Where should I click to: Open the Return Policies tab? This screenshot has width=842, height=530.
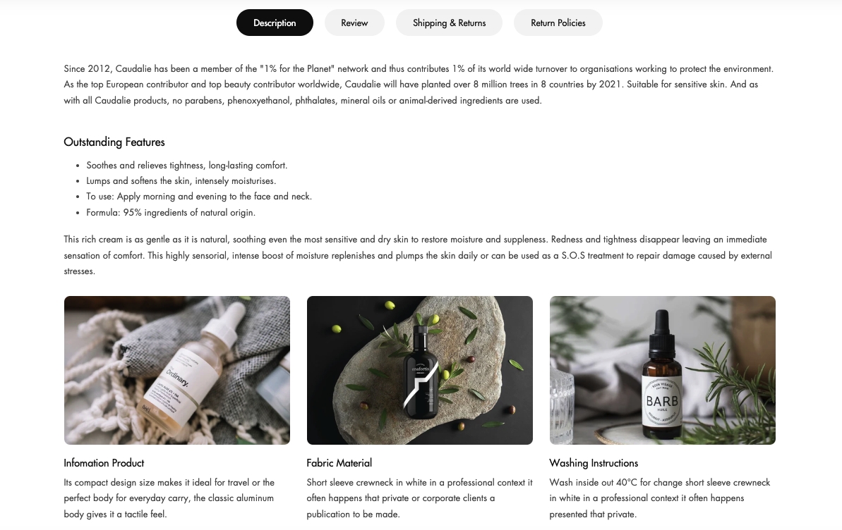pos(558,23)
